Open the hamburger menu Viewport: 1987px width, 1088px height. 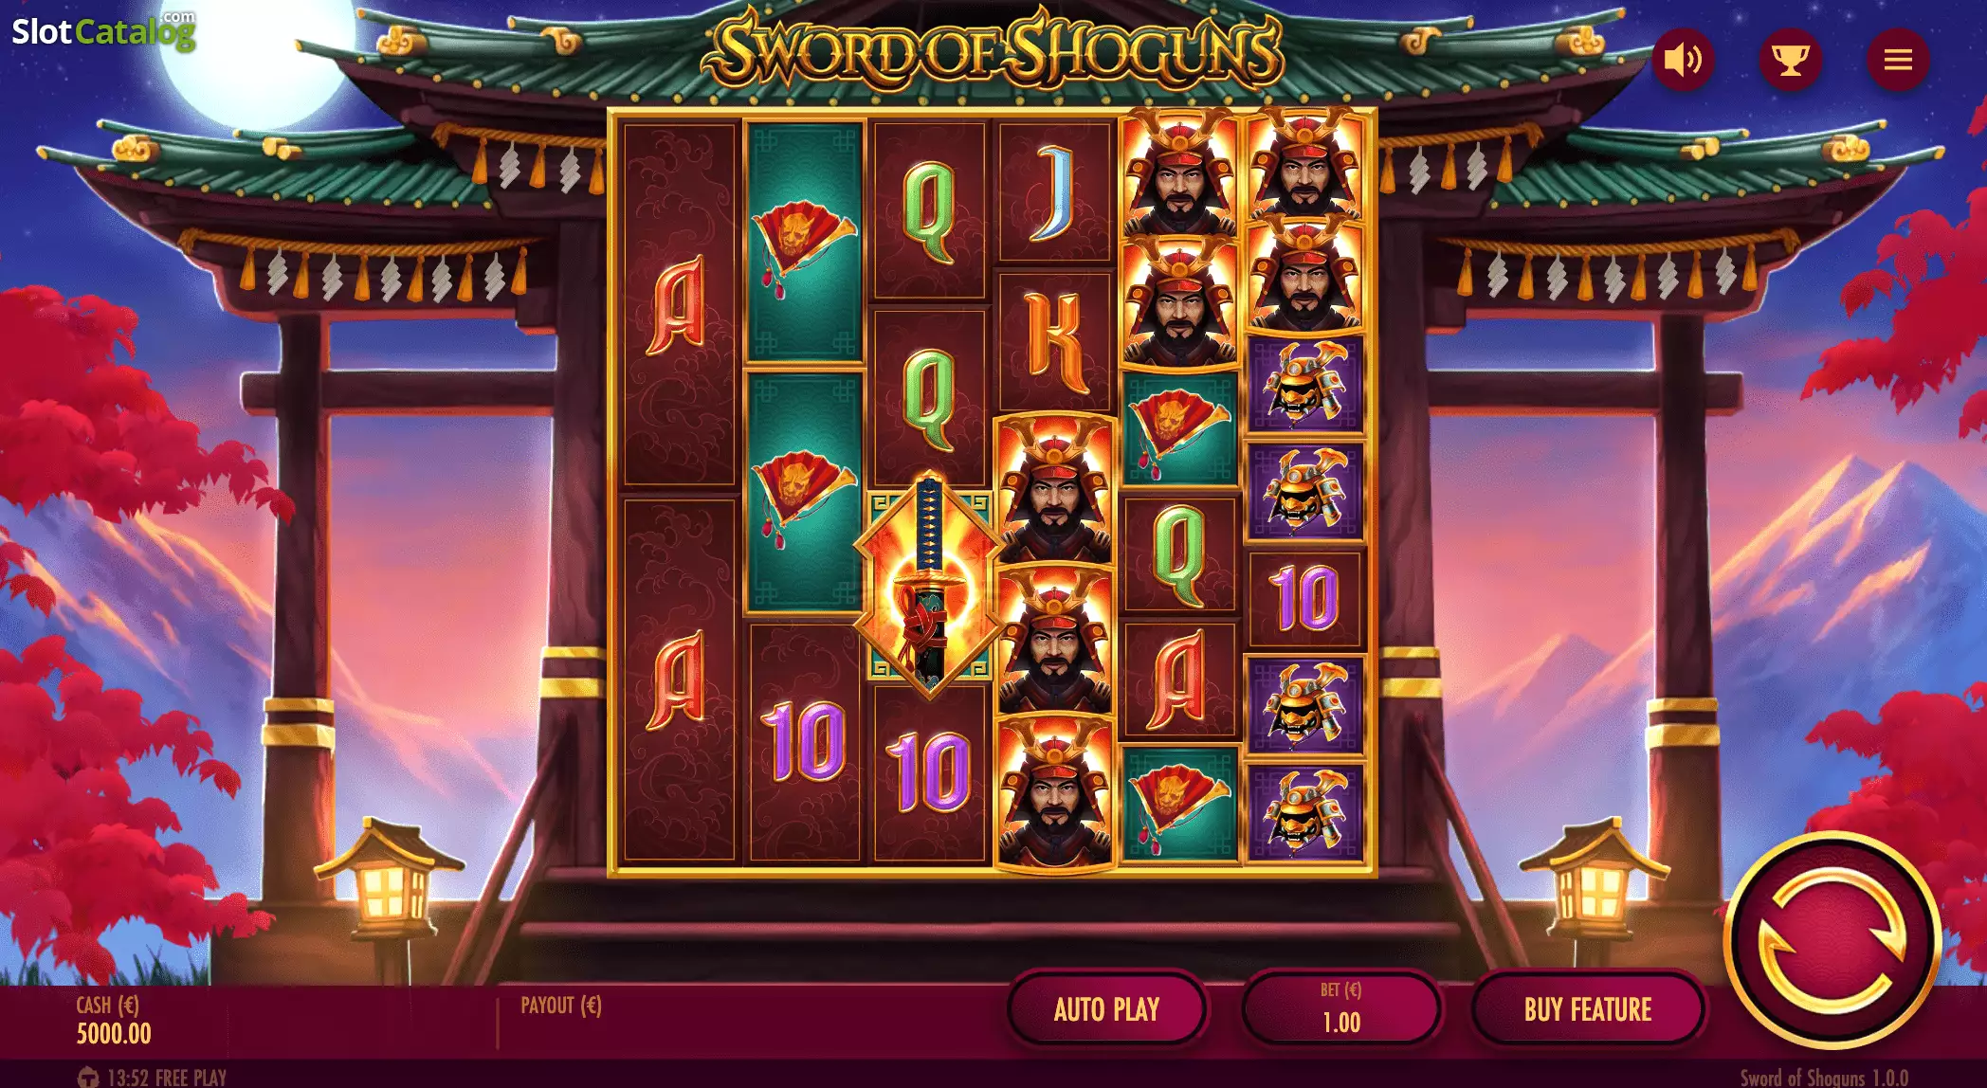tap(1898, 60)
